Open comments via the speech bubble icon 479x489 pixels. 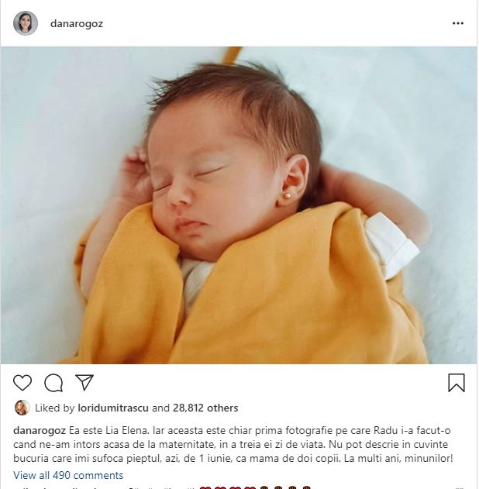[x=53, y=383]
